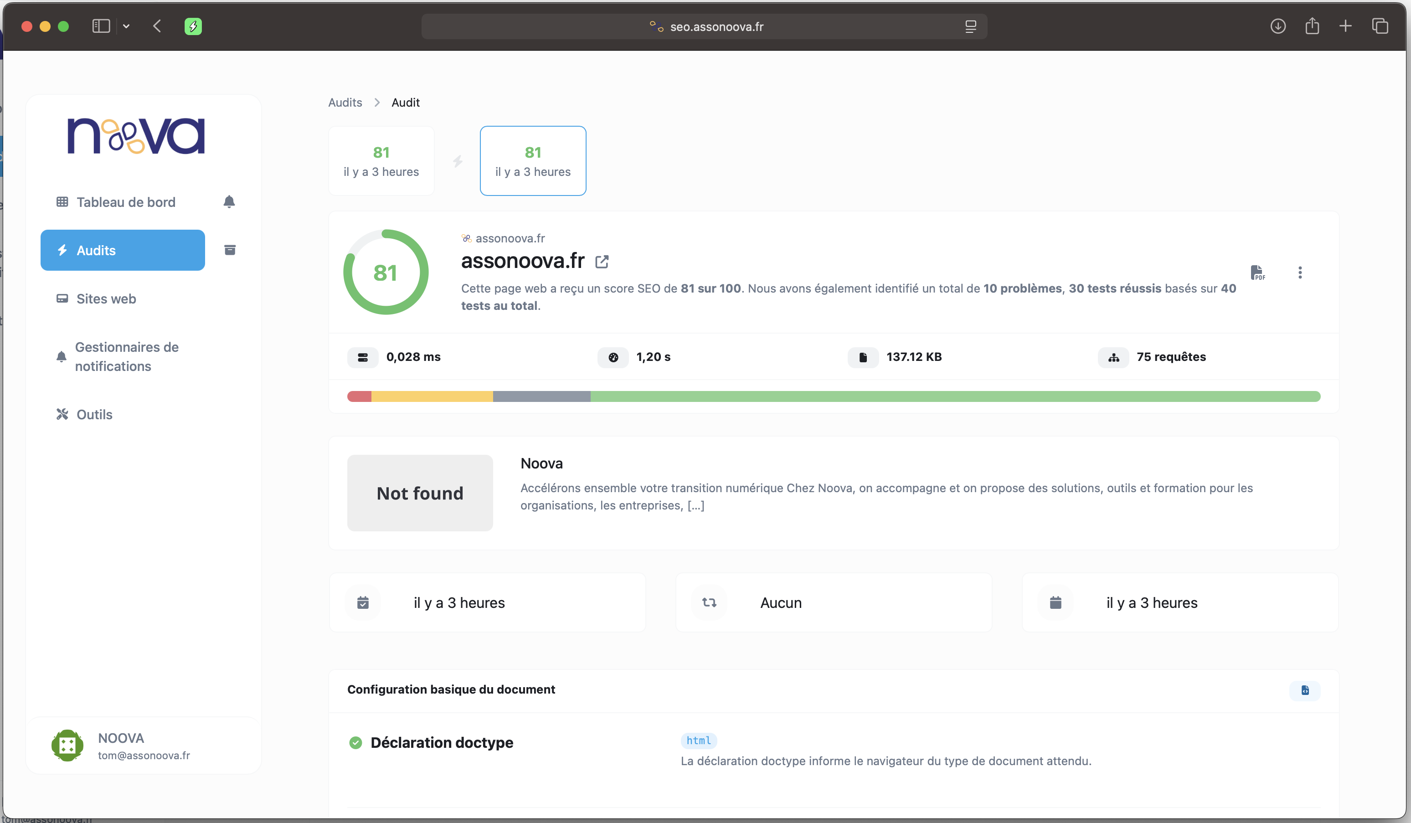The height and width of the screenshot is (823, 1411).
Task: Go to Tableau de bord
Action: coord(125,202)
